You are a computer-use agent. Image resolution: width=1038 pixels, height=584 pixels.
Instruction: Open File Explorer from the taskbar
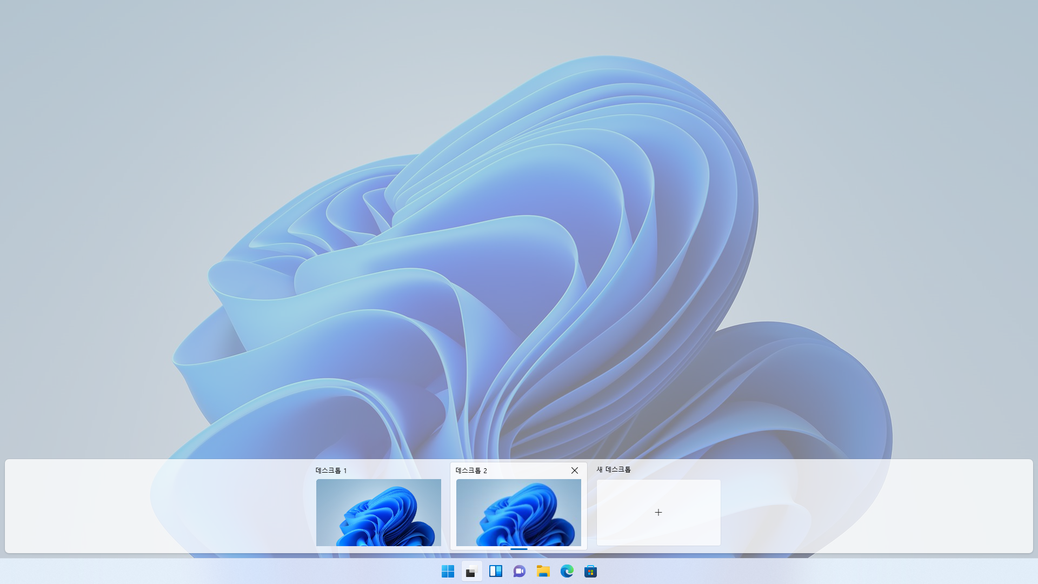coord(543,571)
